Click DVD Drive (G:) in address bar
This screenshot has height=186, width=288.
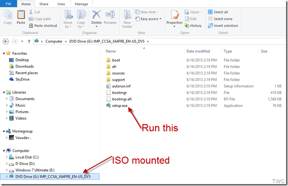point(107,41)
